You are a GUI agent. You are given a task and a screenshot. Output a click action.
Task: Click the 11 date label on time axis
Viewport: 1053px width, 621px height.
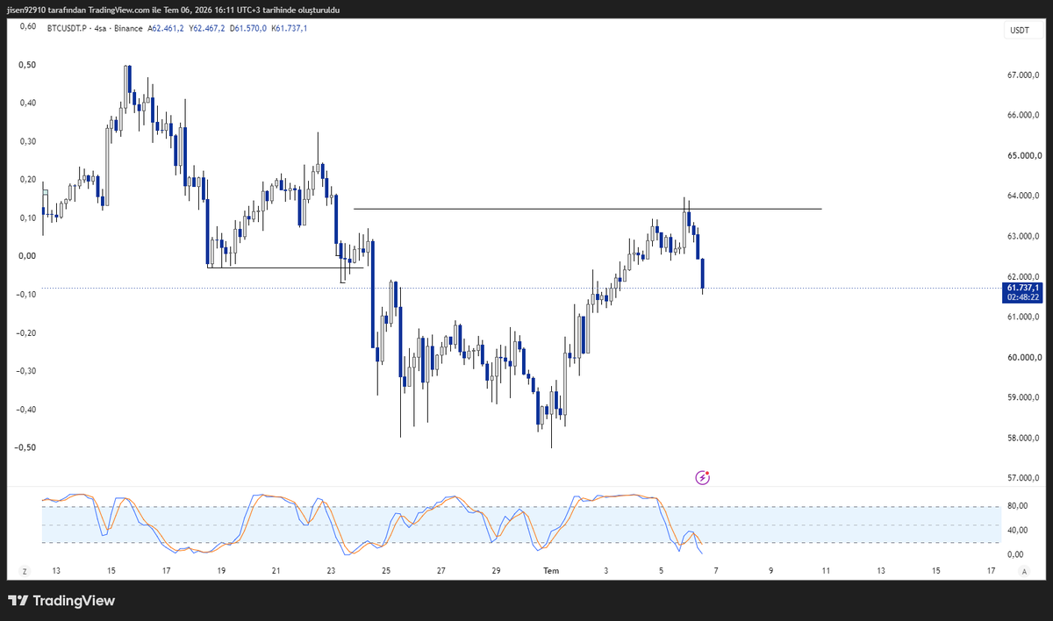[x=826, y=571]
